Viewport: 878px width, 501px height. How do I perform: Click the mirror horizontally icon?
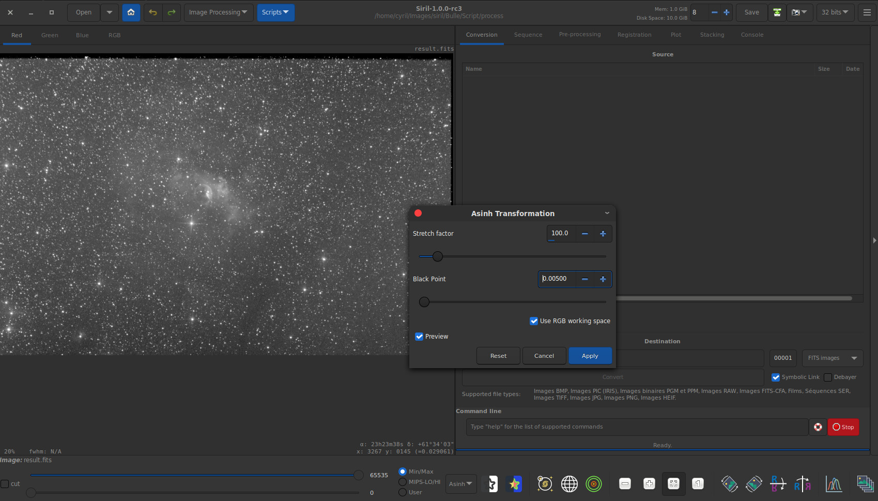pos(802,484)
